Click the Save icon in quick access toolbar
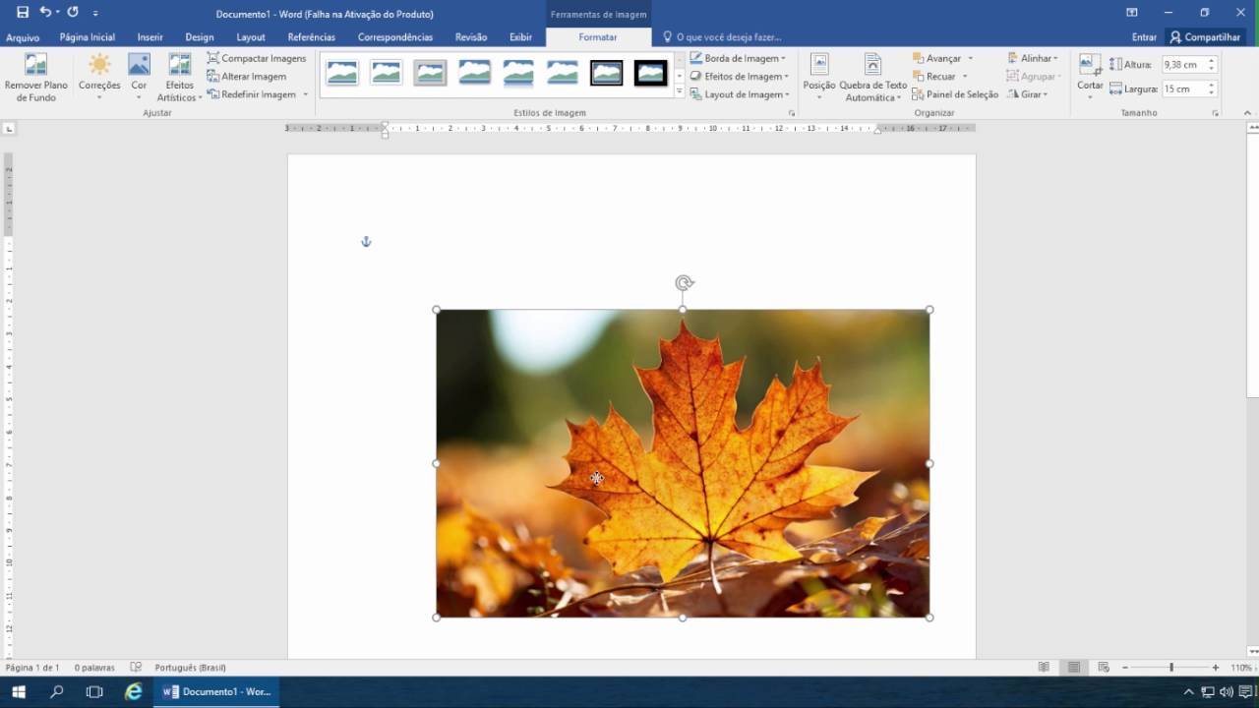 click(x=23, y=13)
